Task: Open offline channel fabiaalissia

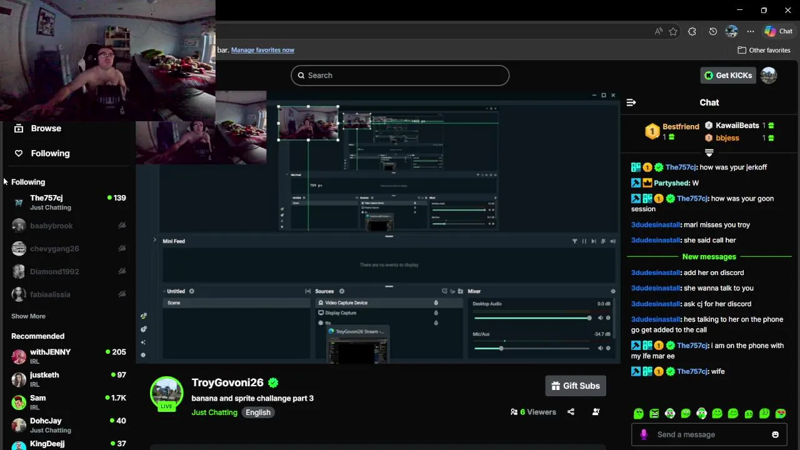Action: point(69,294)
